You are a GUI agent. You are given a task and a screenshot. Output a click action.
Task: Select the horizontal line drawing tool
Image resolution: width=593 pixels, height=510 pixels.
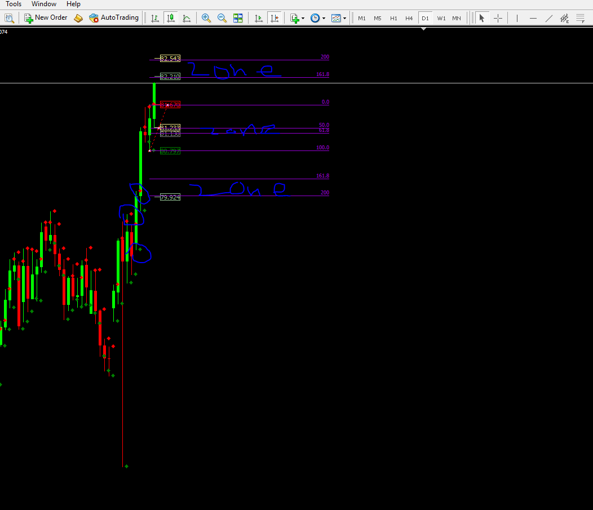click(533, 17)
